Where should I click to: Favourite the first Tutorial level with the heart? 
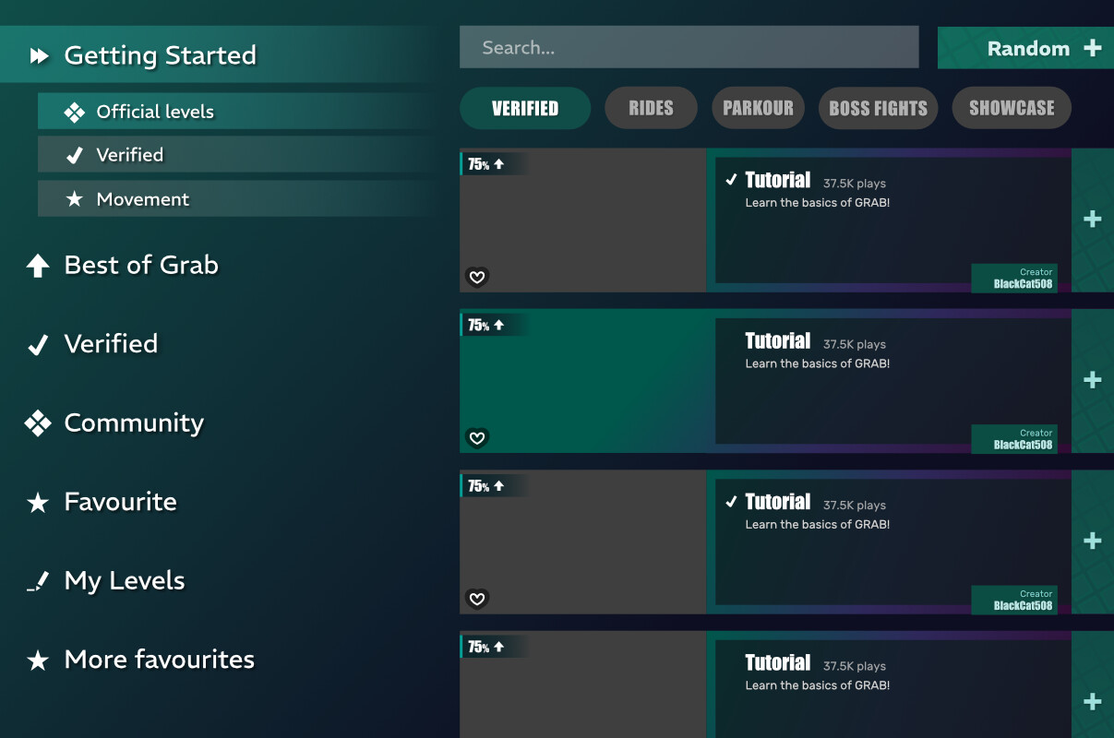click(477, 277)
